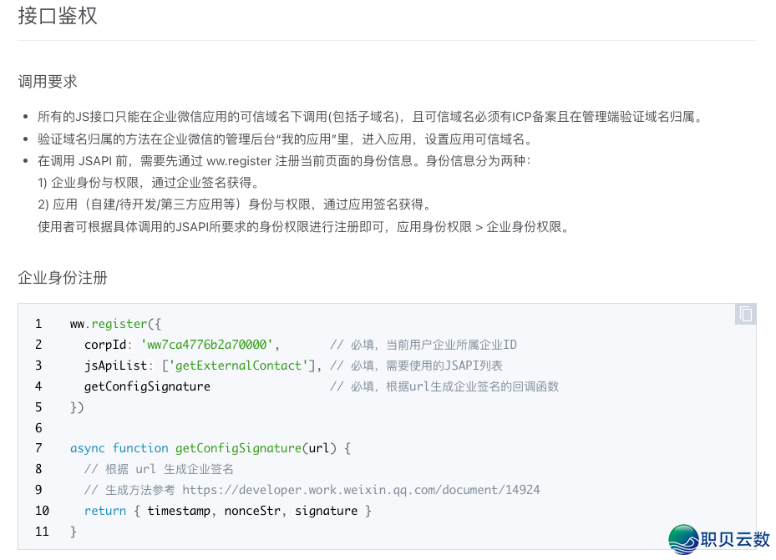The width and height of the screenshot is (776, 560).
Task: Click the getConfigSignature function declaration
Action: point(237,448)
